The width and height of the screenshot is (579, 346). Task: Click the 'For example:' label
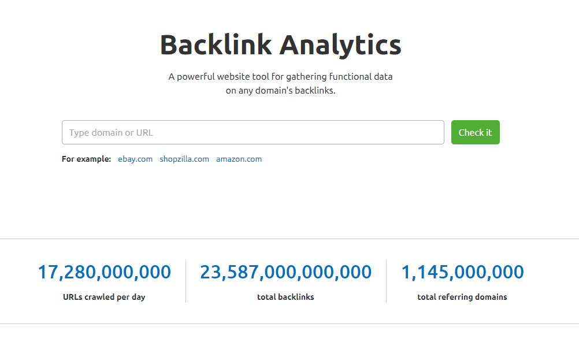[x=86, y=159]
